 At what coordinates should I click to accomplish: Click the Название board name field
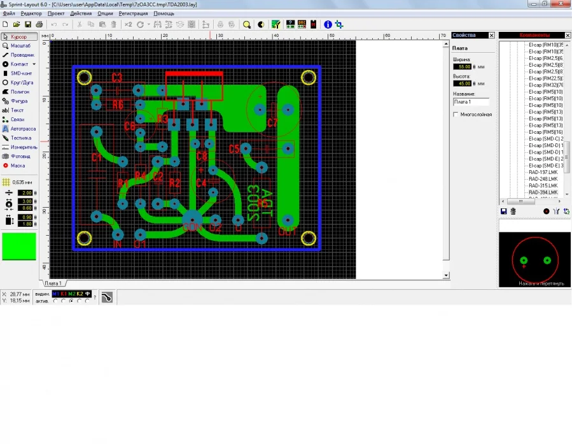[x=471, y=102]
